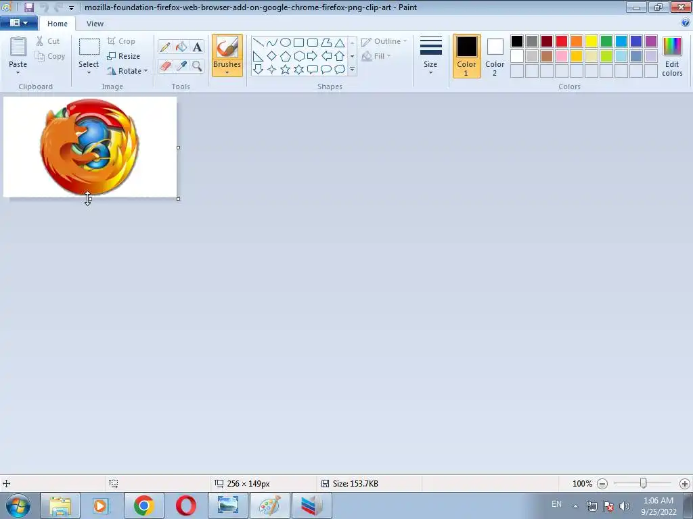Switch to the Home tab

click(58, 24)
